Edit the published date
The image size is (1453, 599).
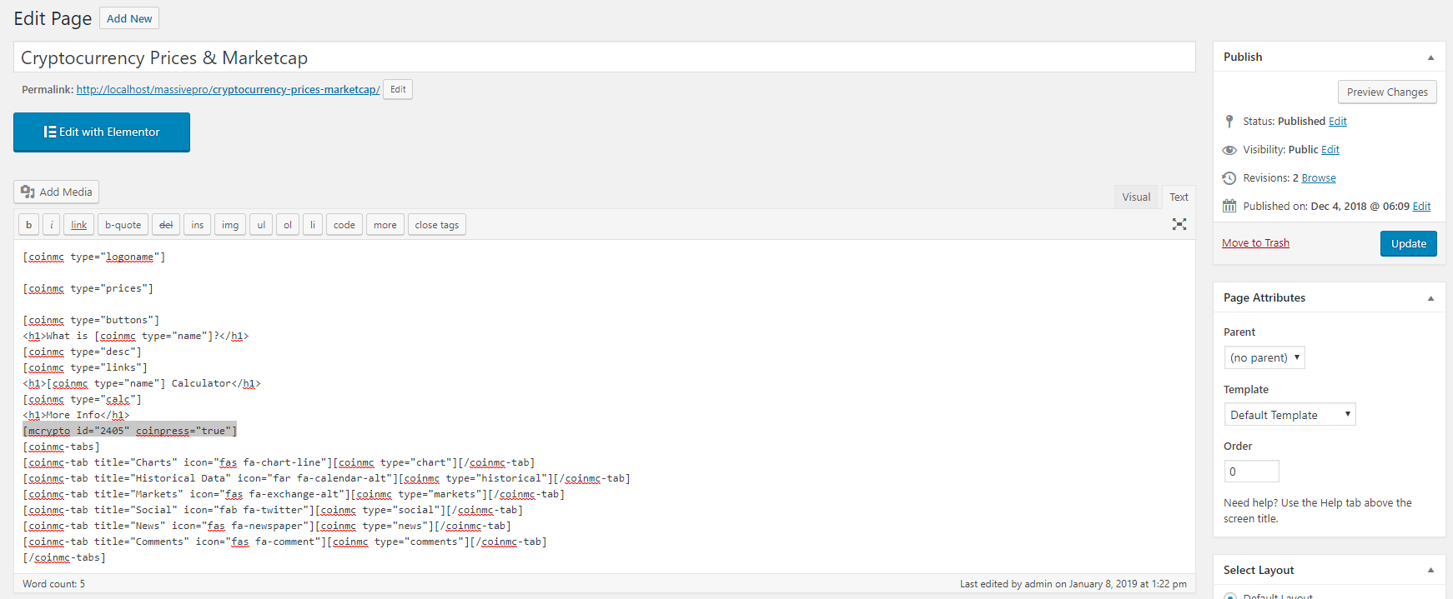(1421, 207)
